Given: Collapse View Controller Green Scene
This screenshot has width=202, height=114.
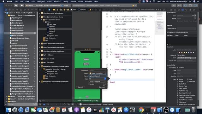Looking at the screenshot, I should pyautogui.click(x=40, y=17).
